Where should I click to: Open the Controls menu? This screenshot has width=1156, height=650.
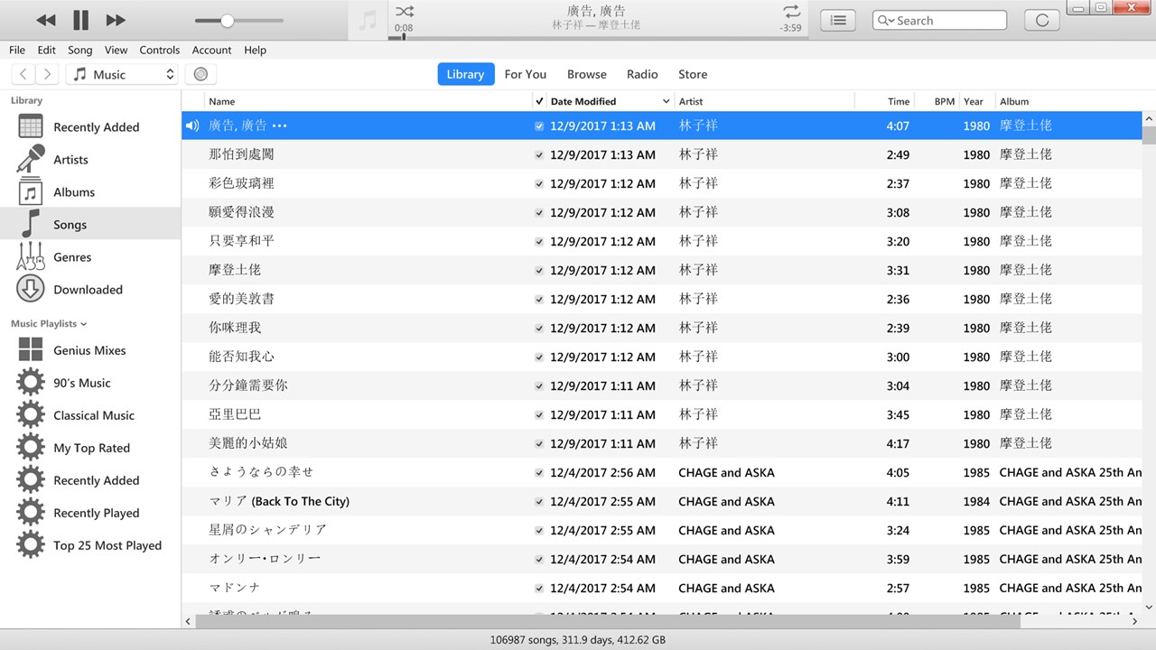[160, 50]
